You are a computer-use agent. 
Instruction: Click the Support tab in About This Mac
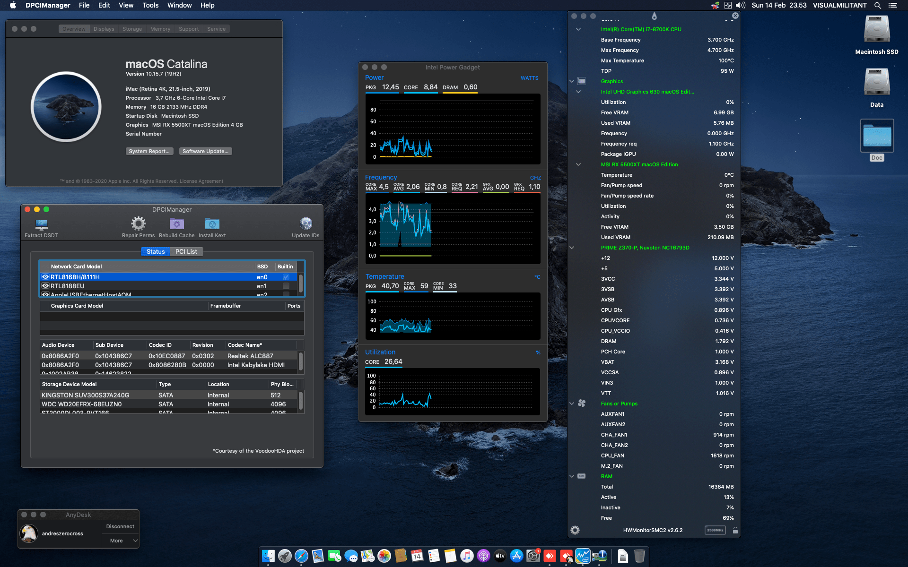tap(189, 29)
